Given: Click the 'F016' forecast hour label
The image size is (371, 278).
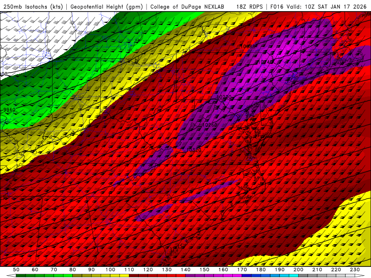Looking at the screenshot, I should (x=277, y=6).
